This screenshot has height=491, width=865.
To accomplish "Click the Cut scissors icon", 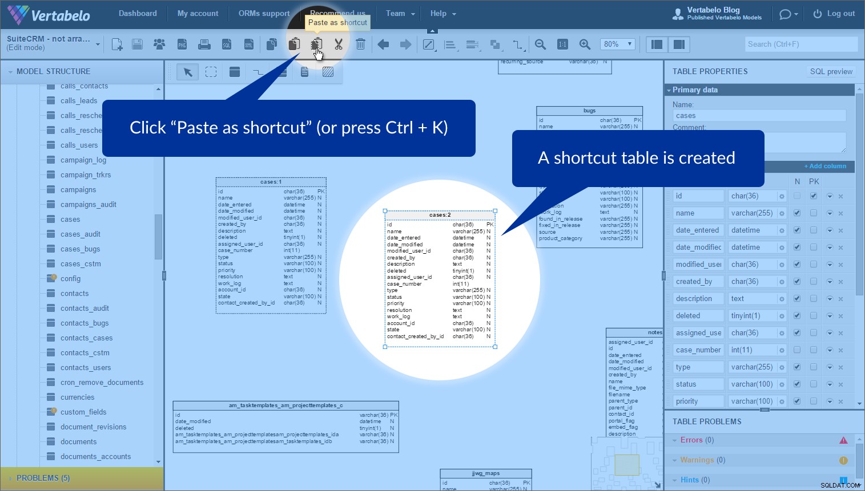I will [339, 44].
